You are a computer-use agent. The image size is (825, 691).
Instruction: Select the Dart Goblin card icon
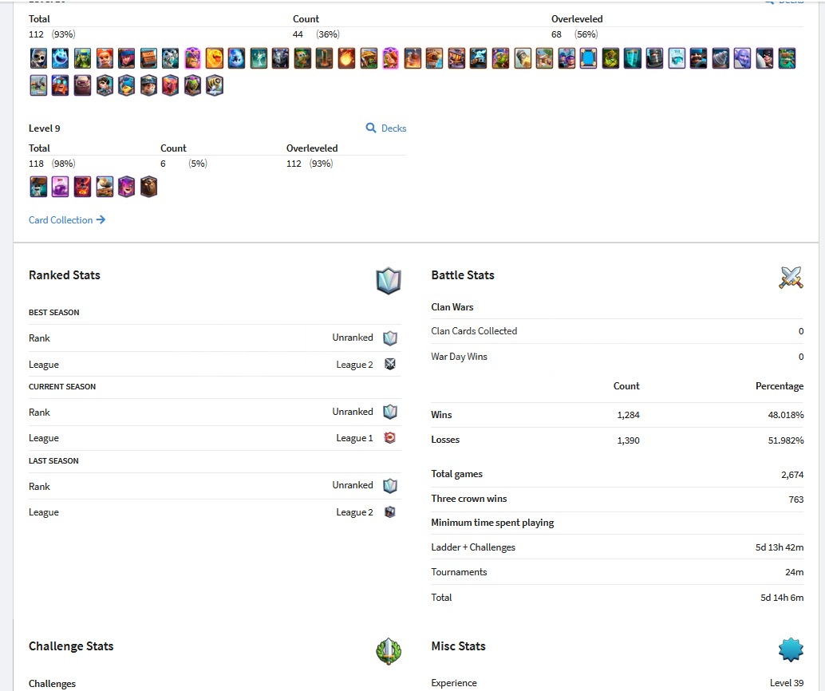click(x=302, y=58)
